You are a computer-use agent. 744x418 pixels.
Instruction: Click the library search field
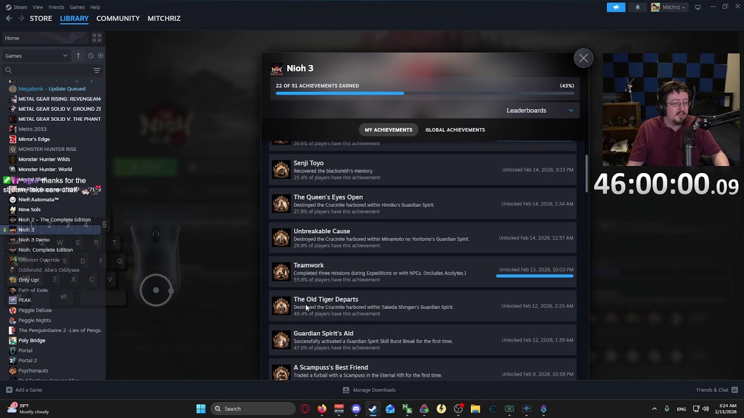[48, 70]
